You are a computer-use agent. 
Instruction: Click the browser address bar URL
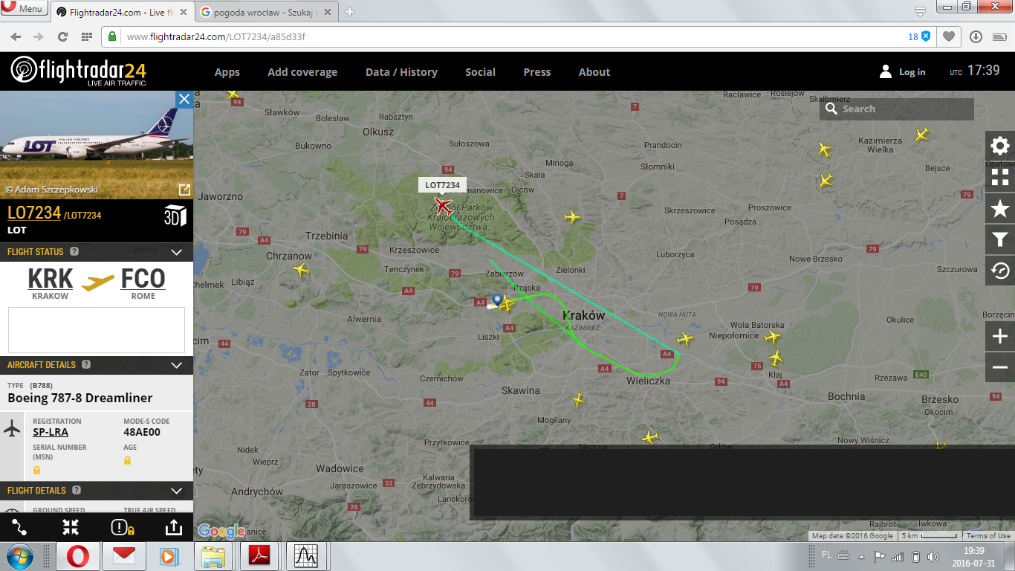click(216, 36)
